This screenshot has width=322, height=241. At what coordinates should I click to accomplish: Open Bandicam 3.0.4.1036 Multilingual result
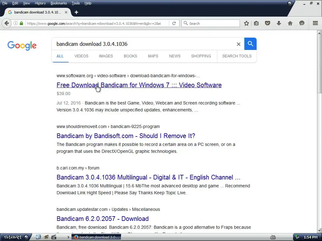coord(148,177)
